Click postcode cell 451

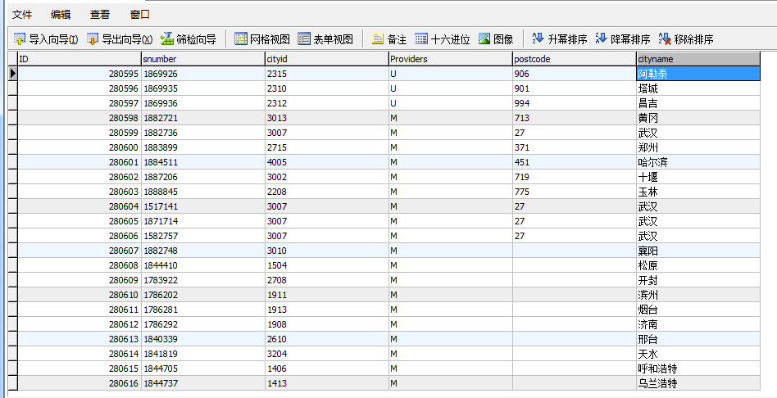click(575, 162)
